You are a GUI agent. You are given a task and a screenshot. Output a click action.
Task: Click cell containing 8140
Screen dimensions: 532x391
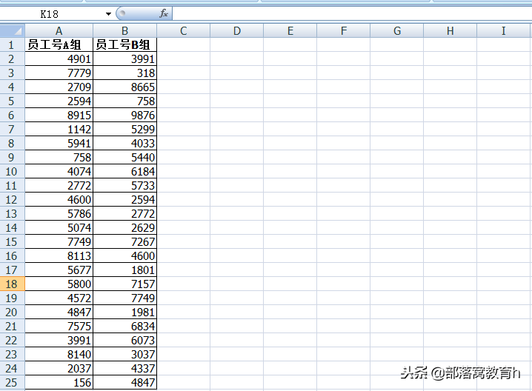click(59, 355)
